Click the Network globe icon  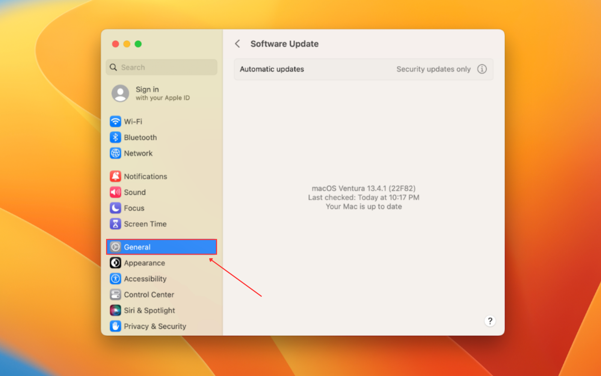[115, 153]
